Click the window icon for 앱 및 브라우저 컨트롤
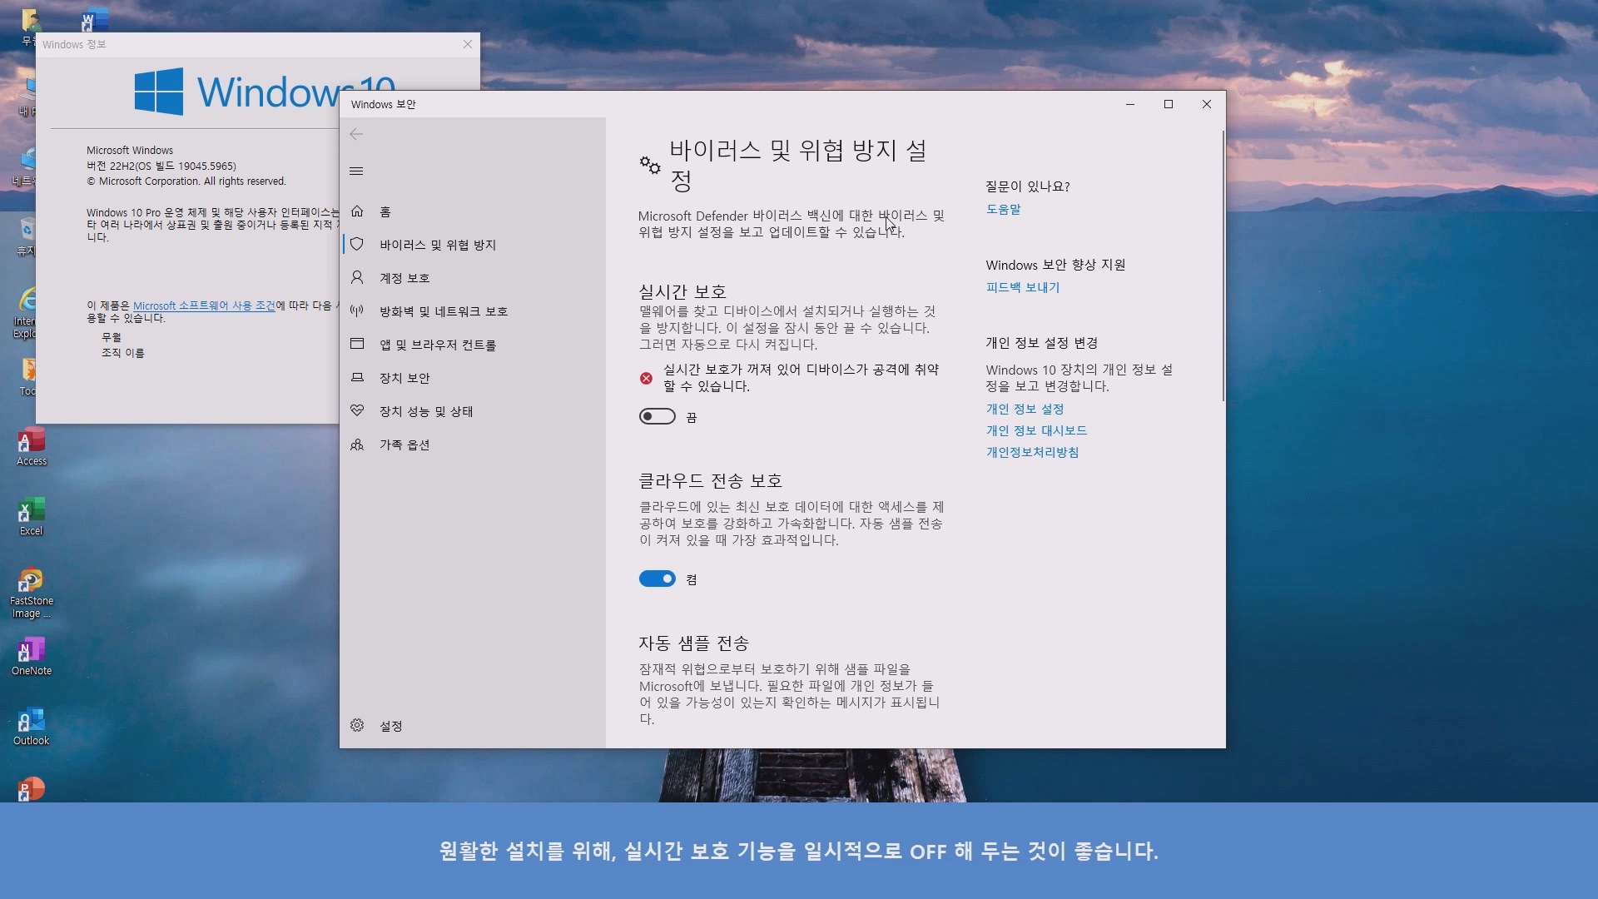Image resolution: width=1598 pixels, height=899 pixels. pyautogui.click(x=357, y=344)
